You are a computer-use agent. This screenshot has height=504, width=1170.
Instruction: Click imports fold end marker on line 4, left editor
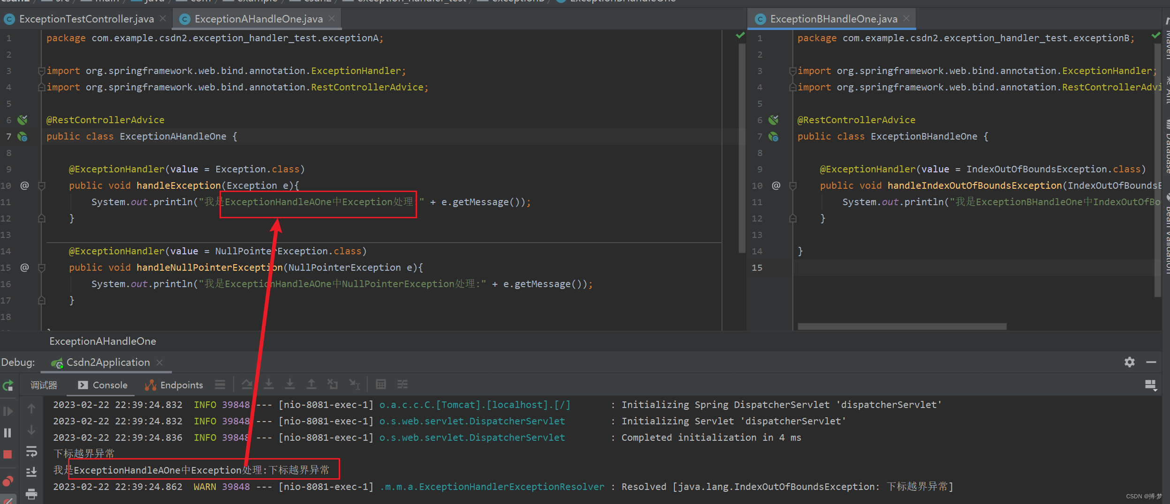(42, 88)
